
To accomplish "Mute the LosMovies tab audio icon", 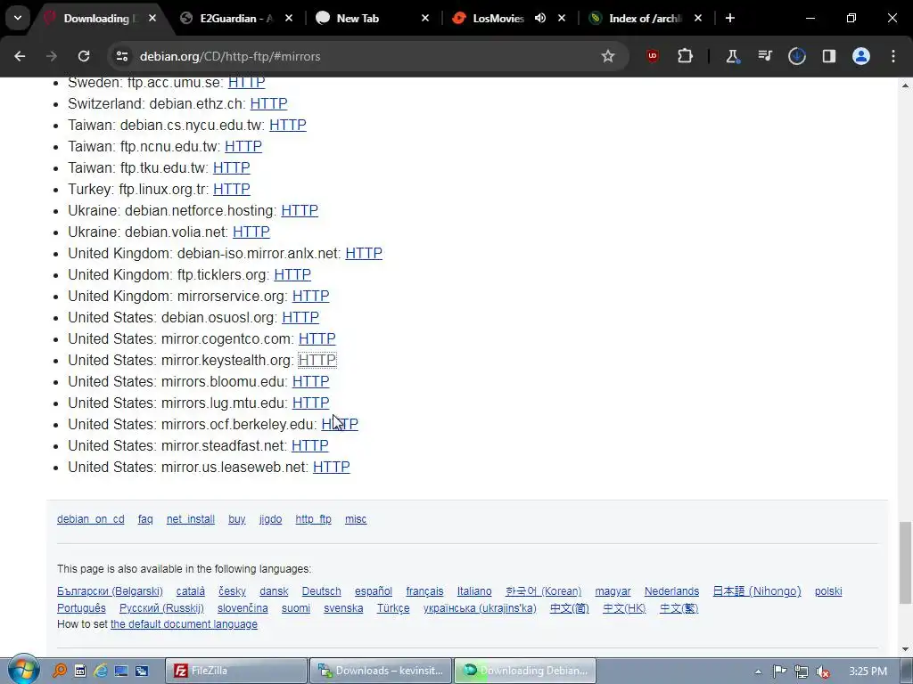I will (x=540, y=18).
